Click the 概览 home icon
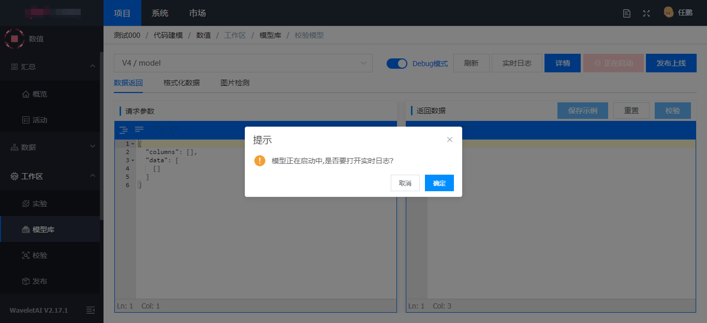This screenshot has height=323, width=707. pyautogui.click(x=26, y=94)
